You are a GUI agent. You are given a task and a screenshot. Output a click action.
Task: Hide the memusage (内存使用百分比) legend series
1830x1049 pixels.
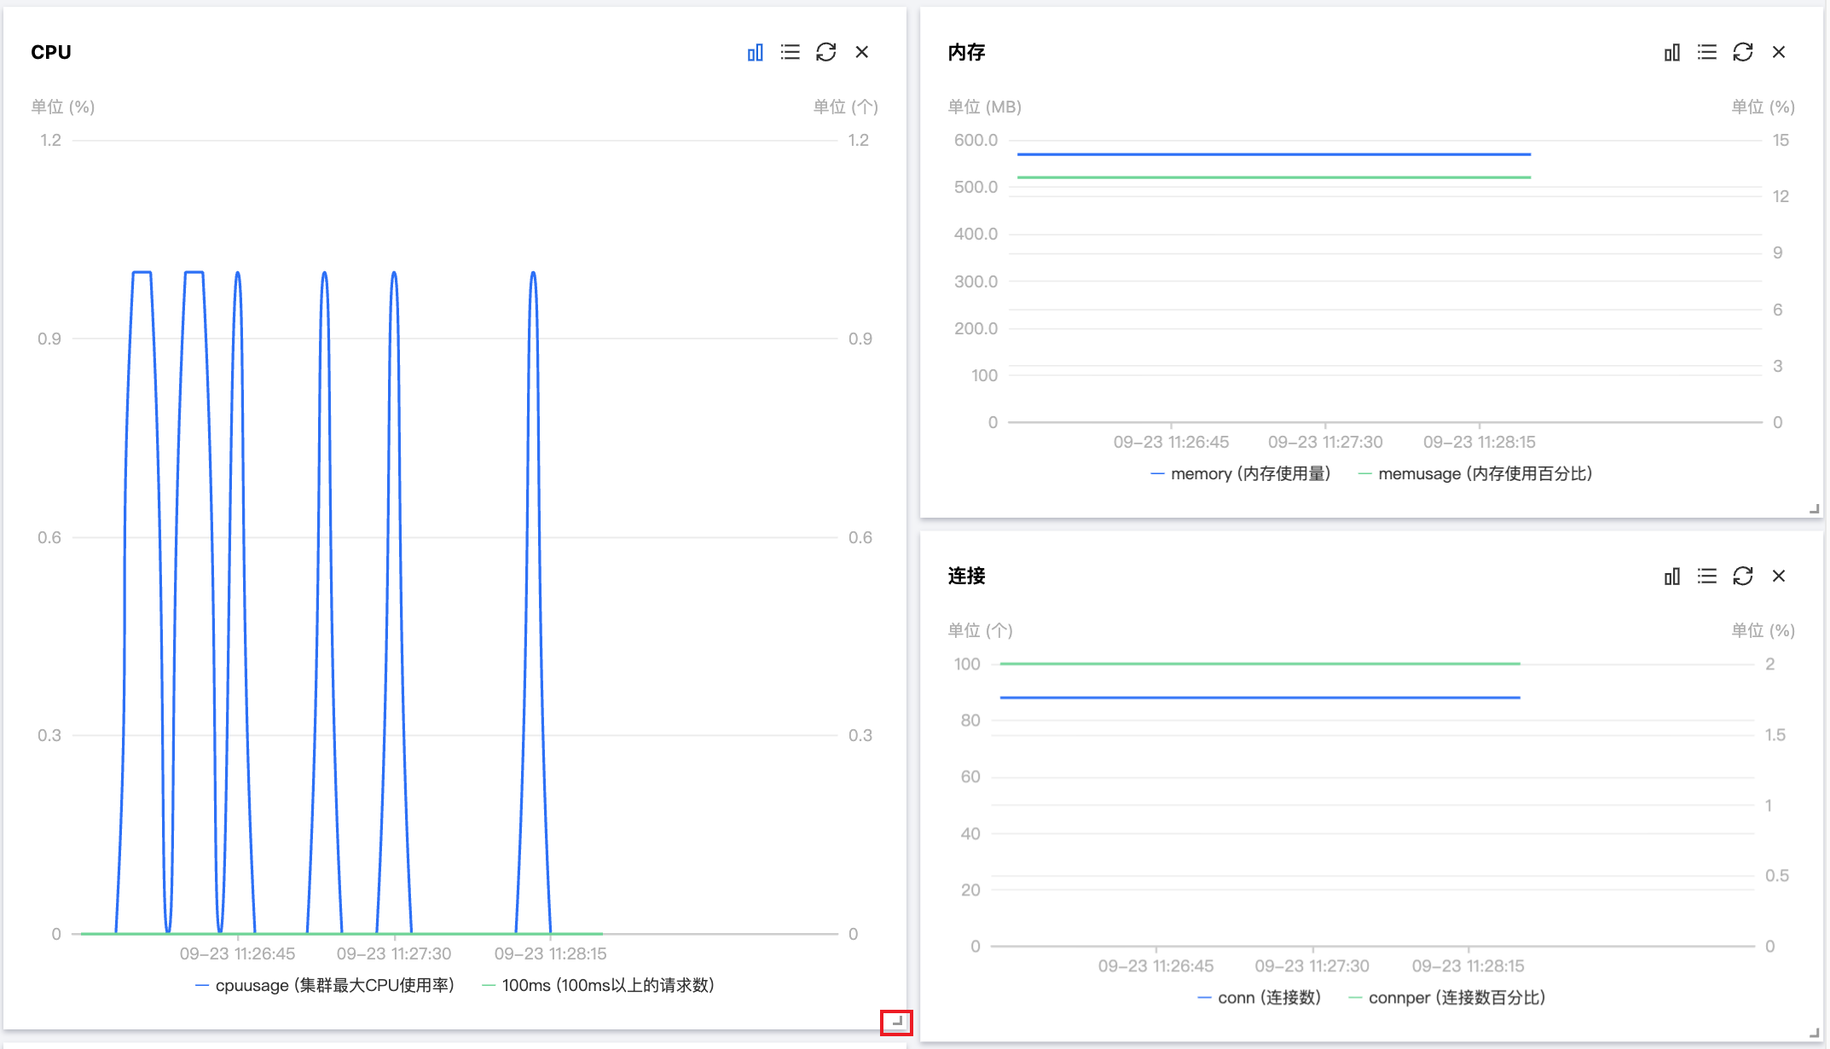[1475, 474]
